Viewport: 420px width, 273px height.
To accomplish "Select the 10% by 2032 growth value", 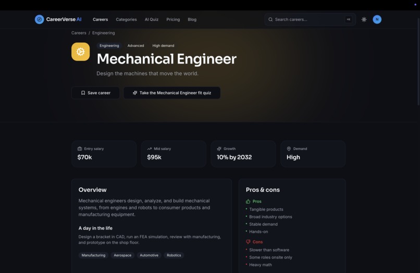I will tap(234, 157).
